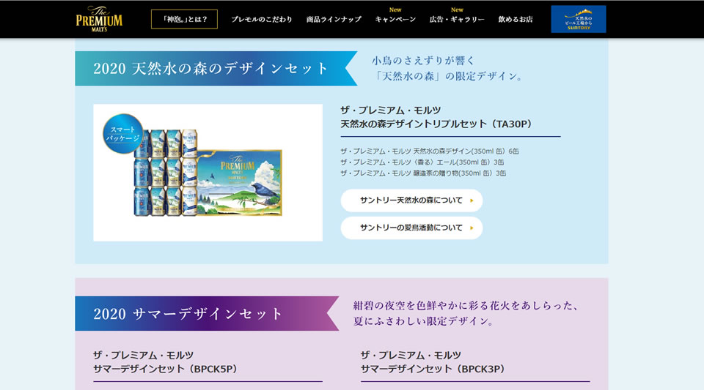Click サマーデザインセット（BPCK3P） title
This screenshot has height=390, width=704.
pyautogui.click(x=433, y=369)
